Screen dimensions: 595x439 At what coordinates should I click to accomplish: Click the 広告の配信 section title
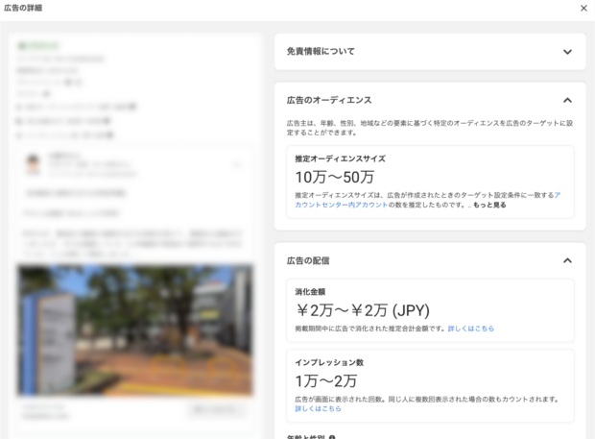click(x=308, y=260)
